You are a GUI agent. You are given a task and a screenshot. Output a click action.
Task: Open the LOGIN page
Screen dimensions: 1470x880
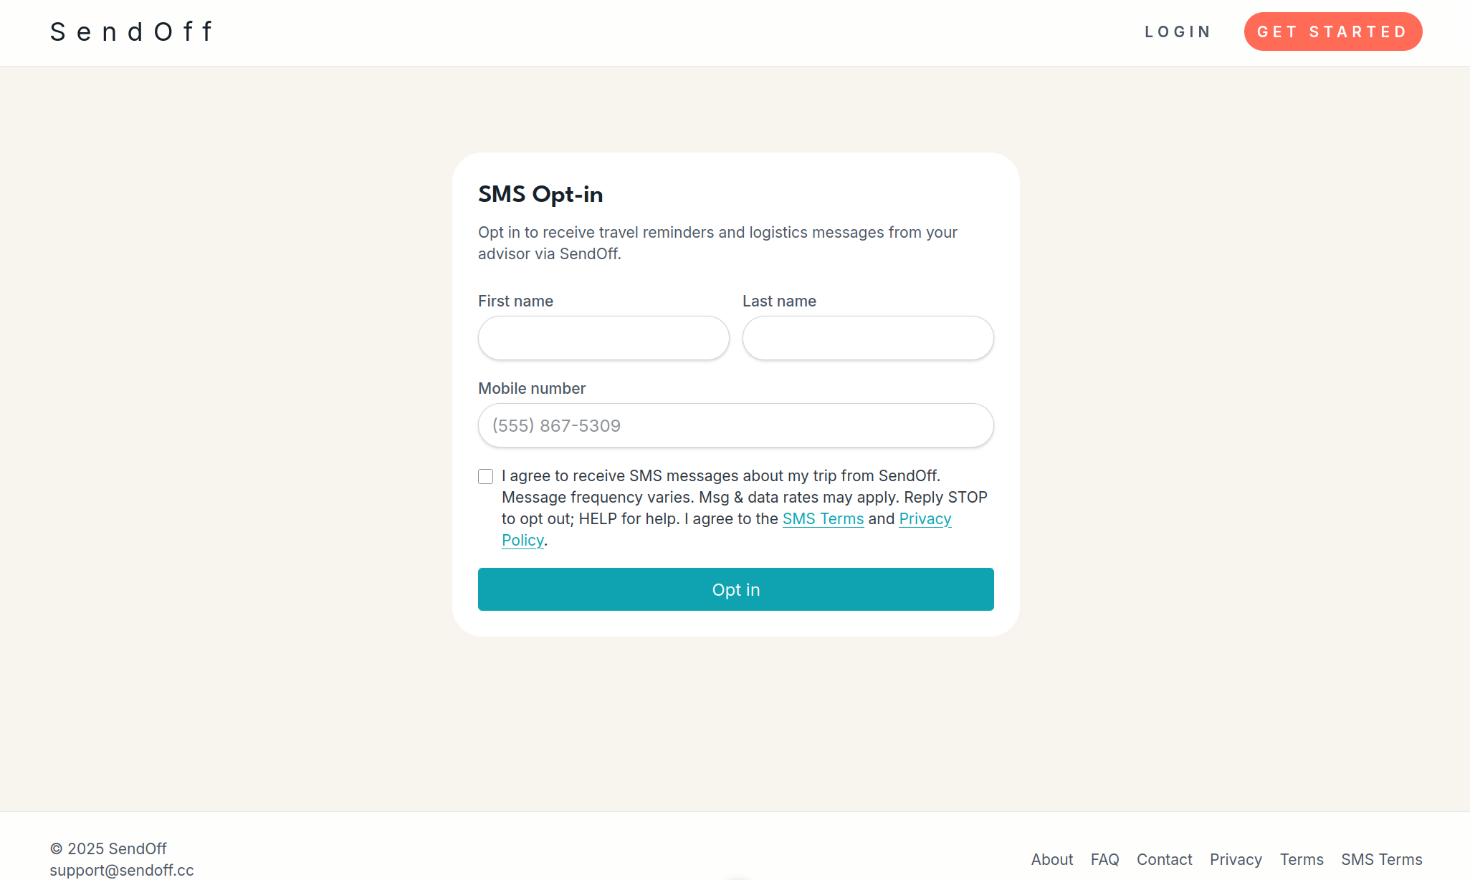click(x=1178, y=32)
